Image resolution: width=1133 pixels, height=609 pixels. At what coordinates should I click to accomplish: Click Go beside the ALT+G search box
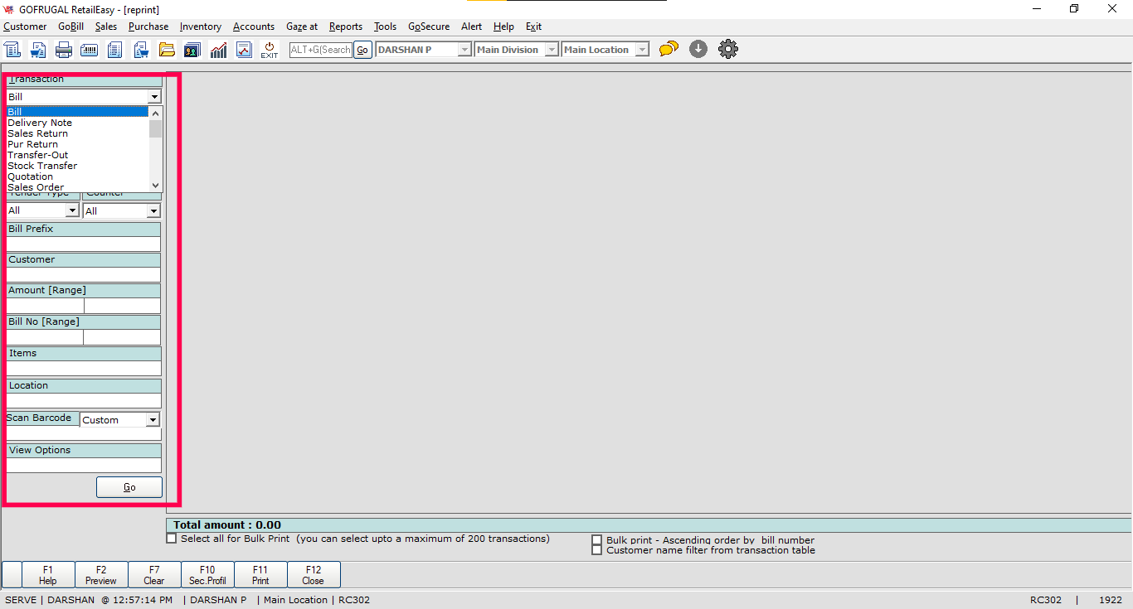(362, 50)
